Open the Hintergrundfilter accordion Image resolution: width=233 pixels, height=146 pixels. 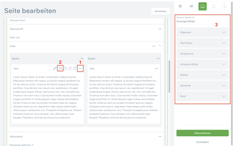point(202,64)
